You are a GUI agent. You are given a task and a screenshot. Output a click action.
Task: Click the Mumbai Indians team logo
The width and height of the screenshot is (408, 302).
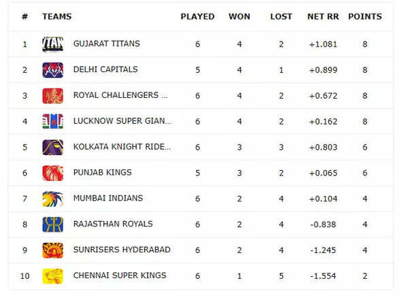(x=52, y=199)
